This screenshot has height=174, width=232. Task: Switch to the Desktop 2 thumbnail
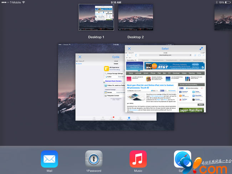136,17
